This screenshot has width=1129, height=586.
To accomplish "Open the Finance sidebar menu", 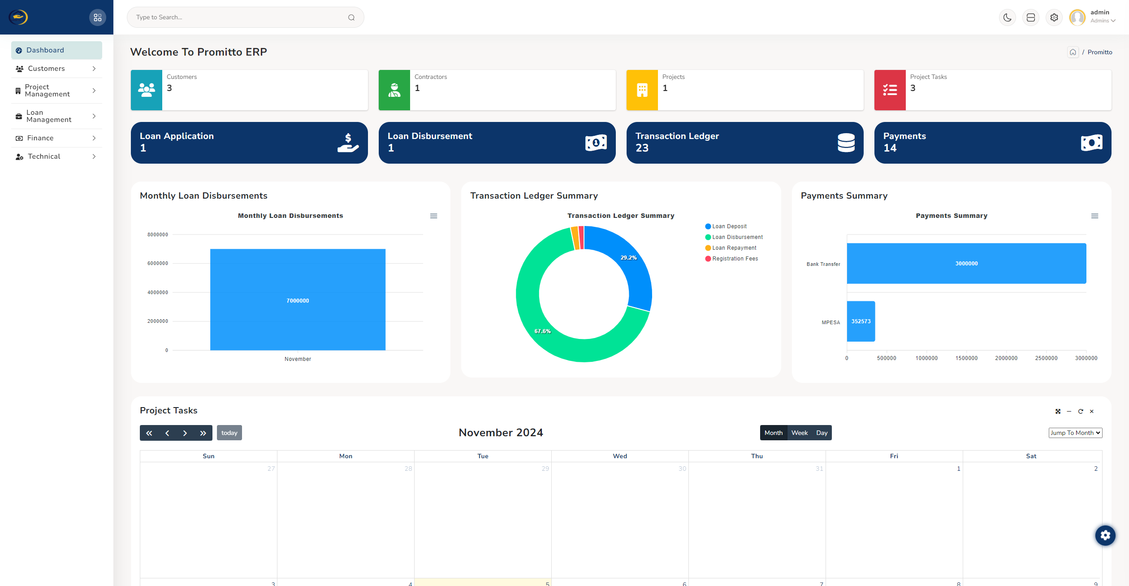I will pyautogui.click(x=56, y=138).
